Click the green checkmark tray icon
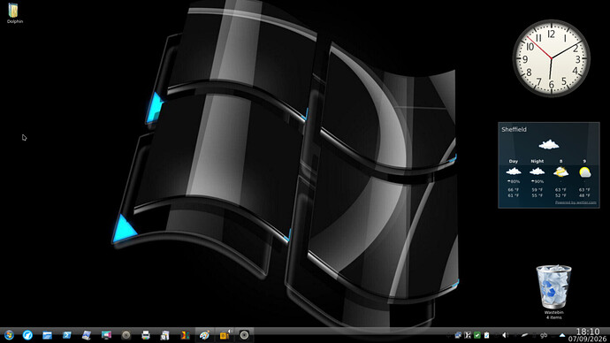 (x=477, y=335)
